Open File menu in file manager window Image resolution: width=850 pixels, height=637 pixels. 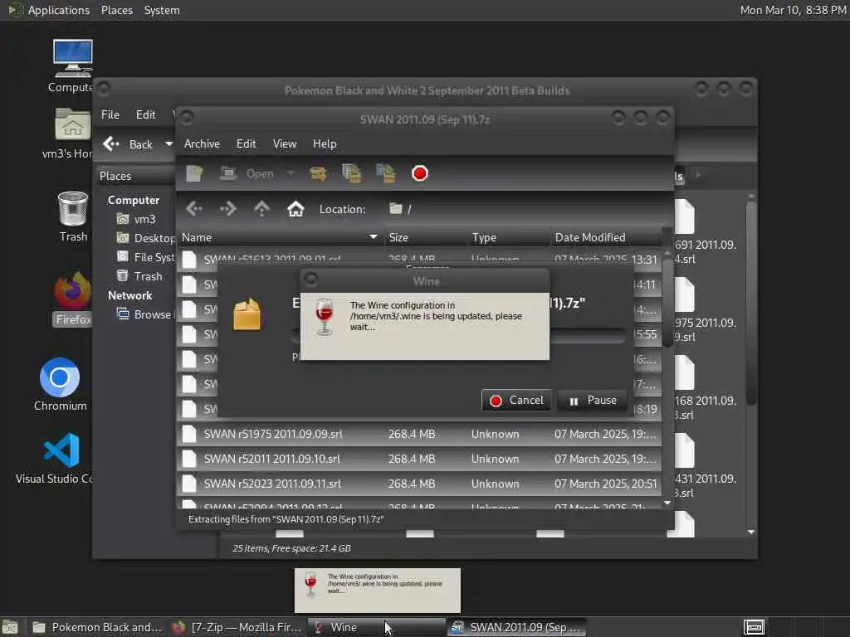pyautogui.click(x=110, y=114)
